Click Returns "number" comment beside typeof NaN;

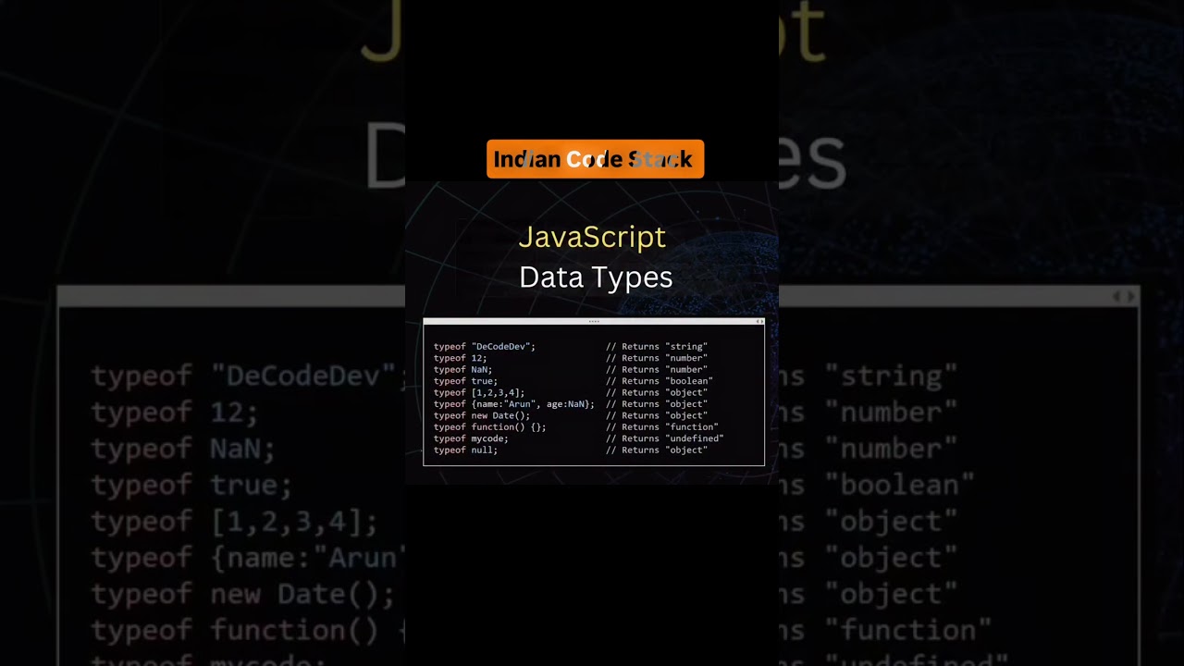pos(657,370)
